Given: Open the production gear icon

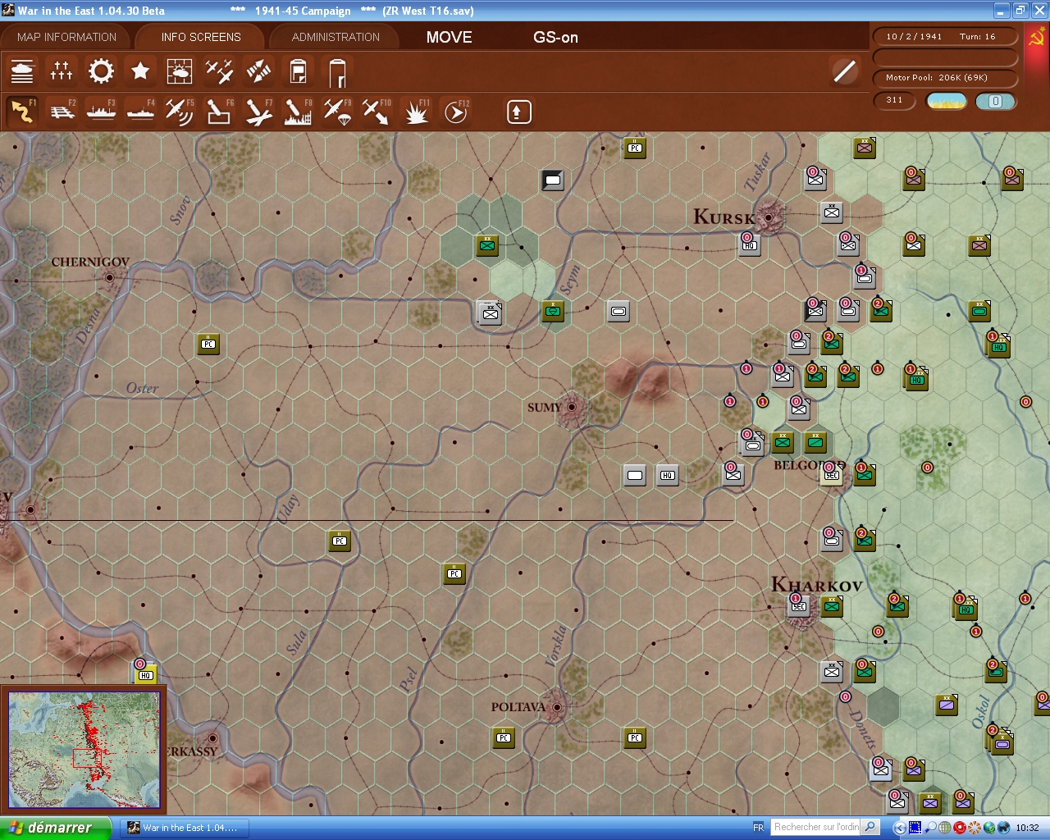Looking at the screenshot, I should 101,72.
